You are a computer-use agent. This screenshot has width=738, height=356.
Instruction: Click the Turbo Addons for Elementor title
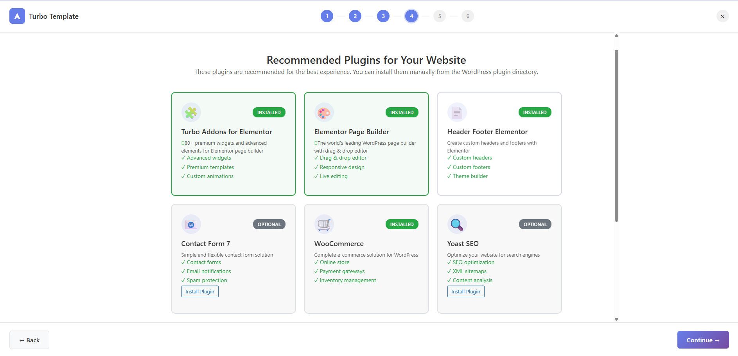[227, 132]
